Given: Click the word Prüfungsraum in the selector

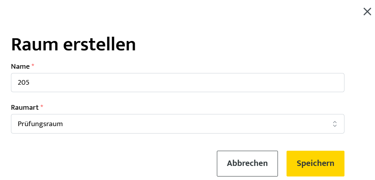Looking at the screenshot, I should [x=40, y=124].
